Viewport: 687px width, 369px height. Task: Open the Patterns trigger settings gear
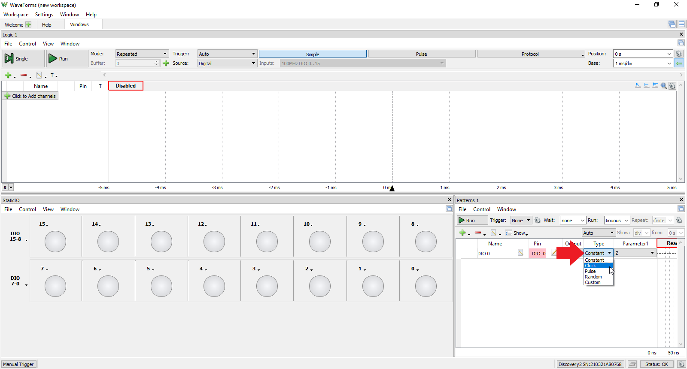click(x=537, y=221)
